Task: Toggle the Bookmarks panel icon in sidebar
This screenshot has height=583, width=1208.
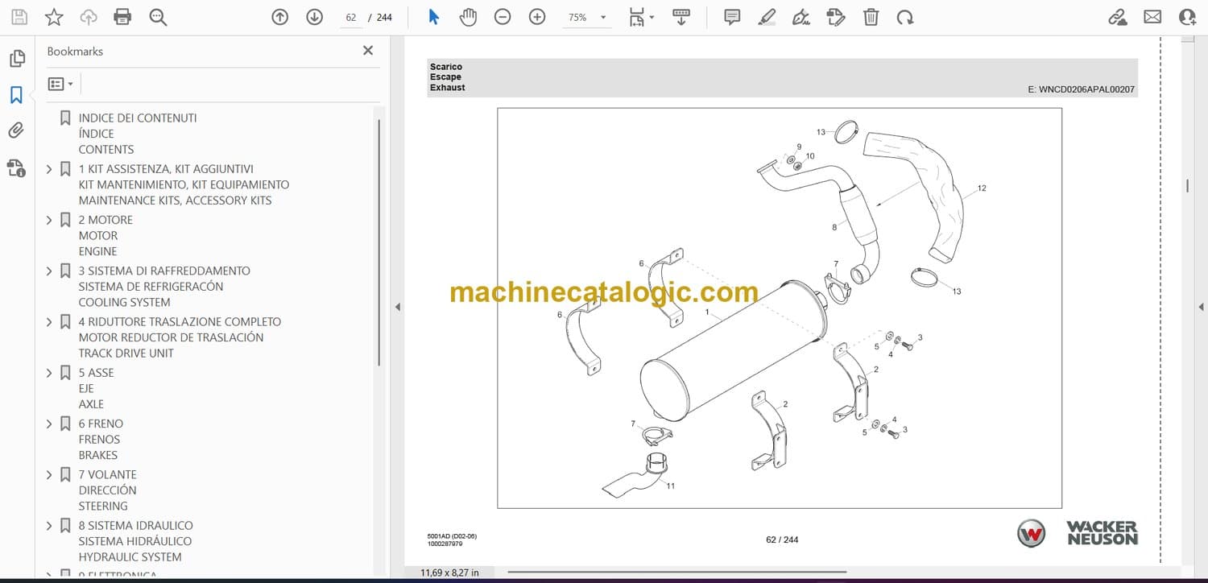Action: 16,95
